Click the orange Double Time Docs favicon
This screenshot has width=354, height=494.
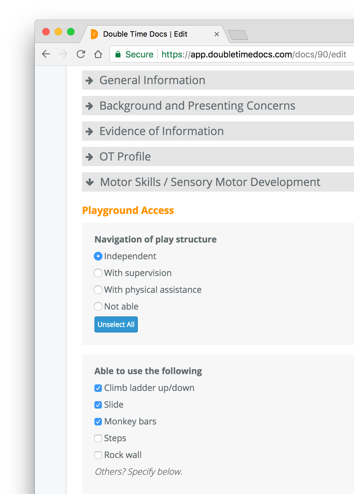94,34
